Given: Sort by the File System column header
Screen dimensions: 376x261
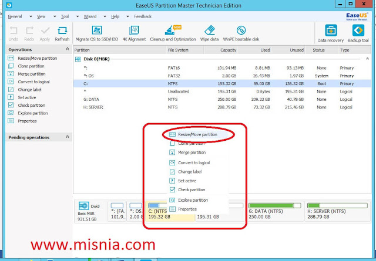Looking at the screenshot, I should (x=184, y=50).
